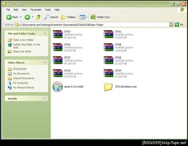Click the Go button beside address bar
This screenshot has height=146, width=188.
[179, 25]
